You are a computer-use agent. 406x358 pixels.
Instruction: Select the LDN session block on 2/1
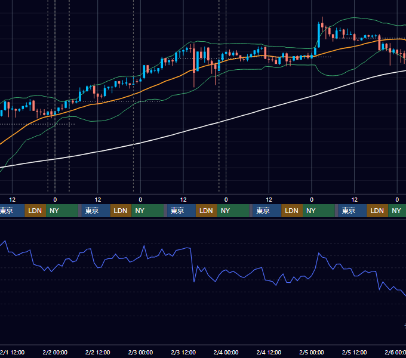[x=35, y=211]
